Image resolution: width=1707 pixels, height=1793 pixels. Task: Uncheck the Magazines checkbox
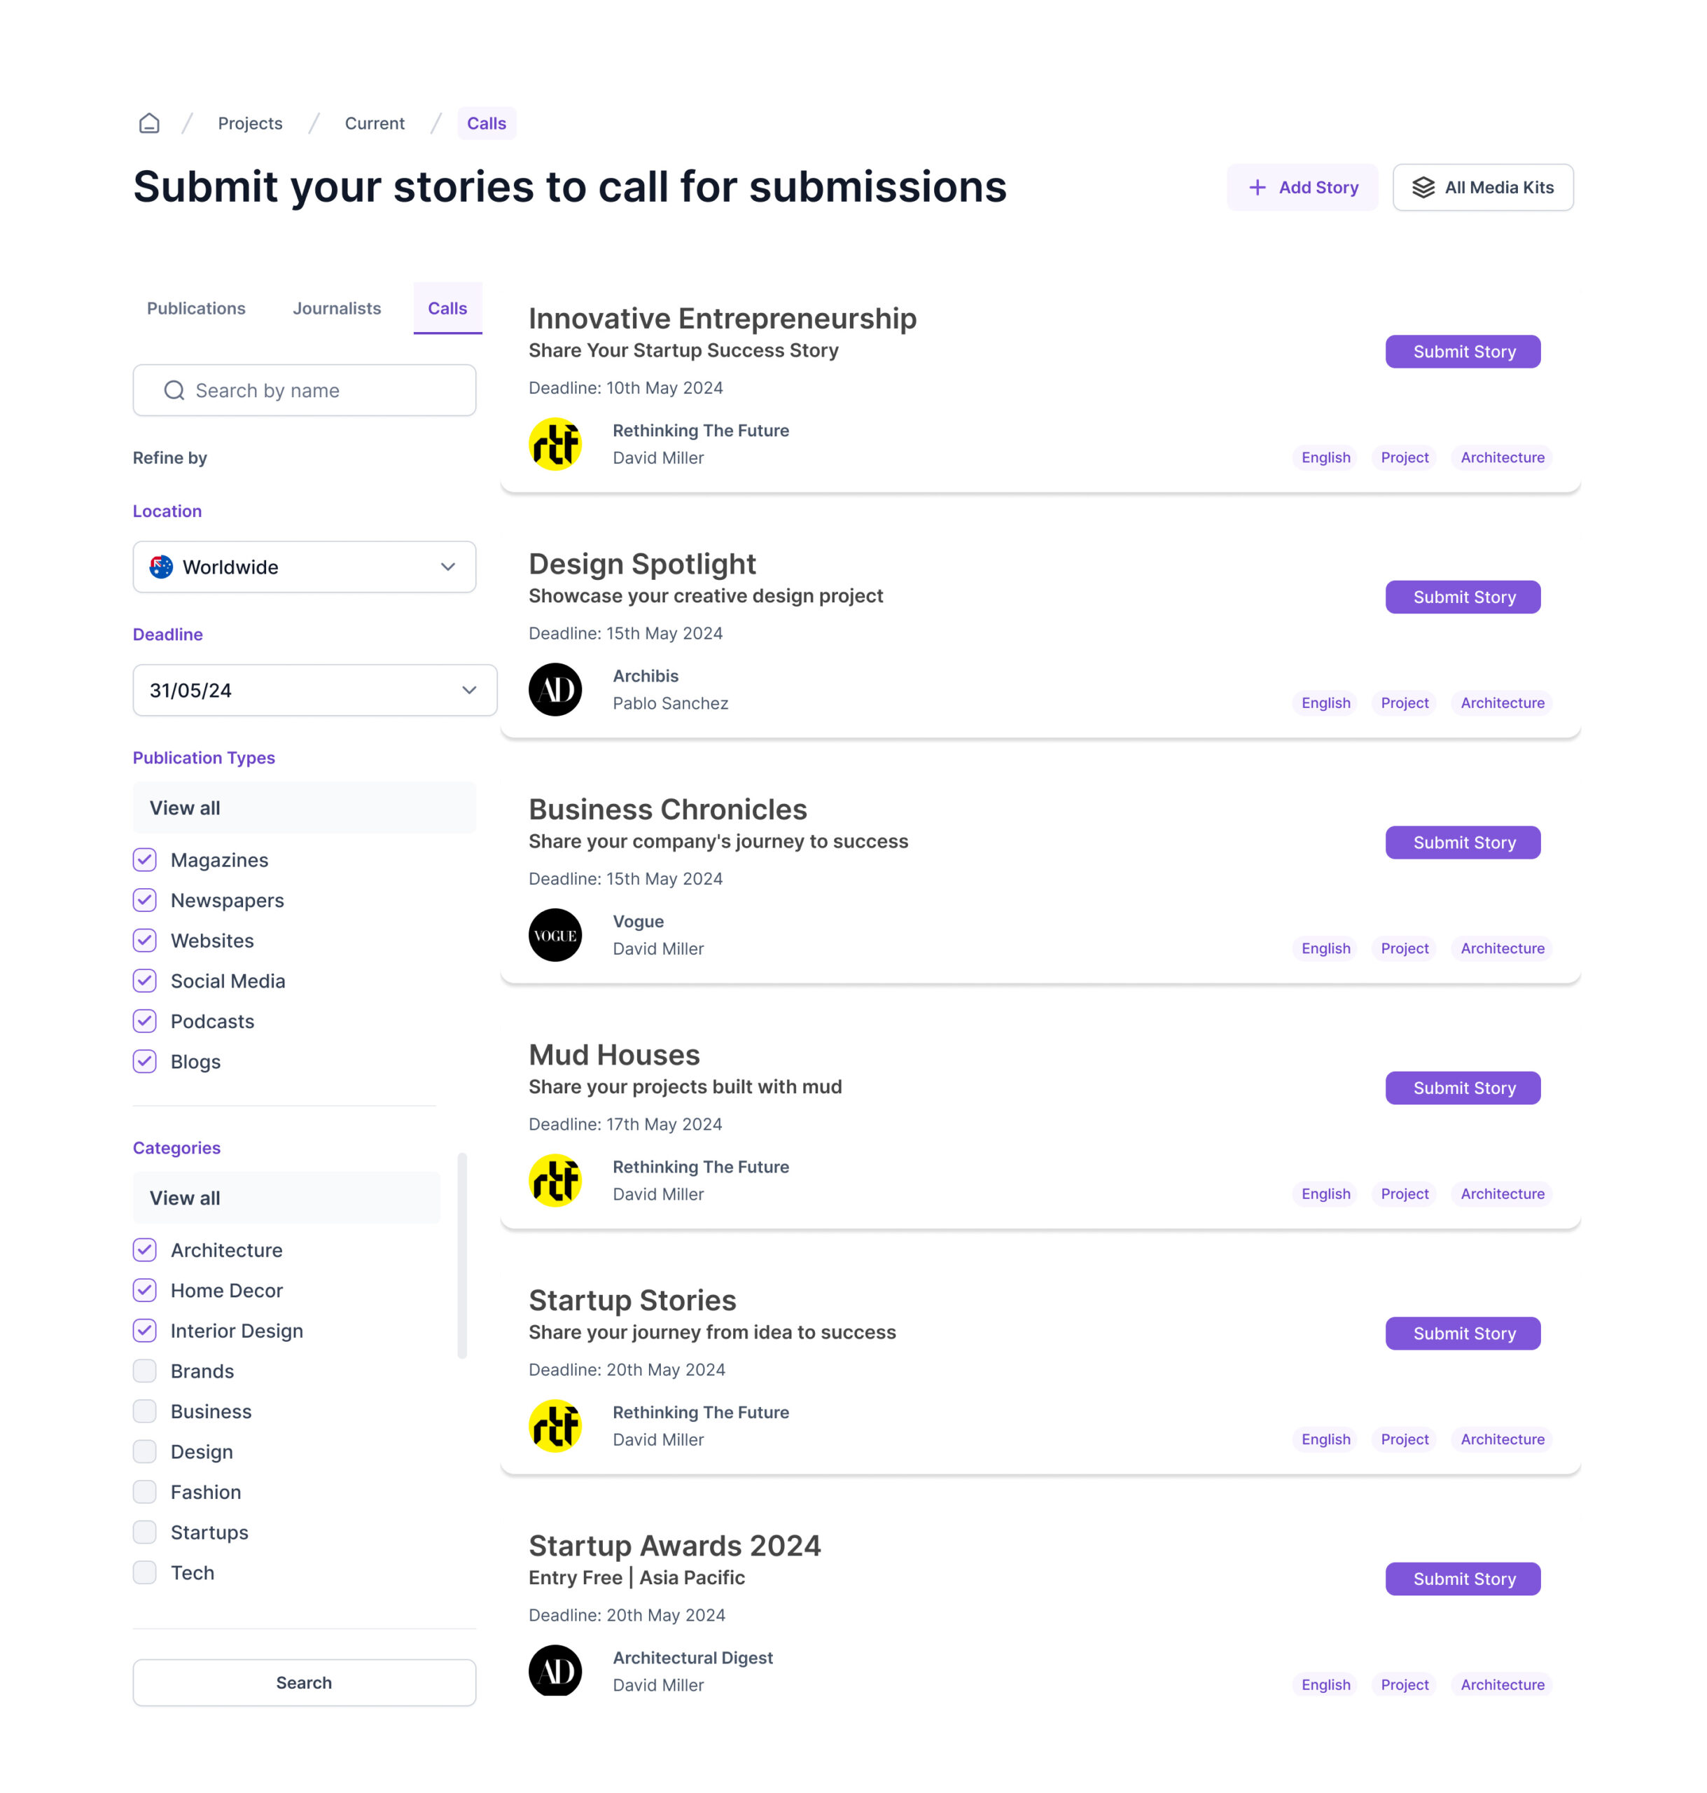click(x=145, y=860)
